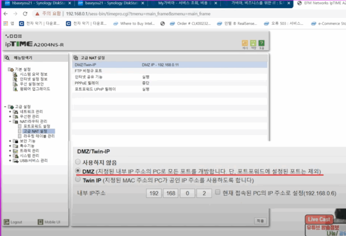The image size is (346, 236).
Task: Click the 기본 설정 folder icon
Action: tap(11, 70)
